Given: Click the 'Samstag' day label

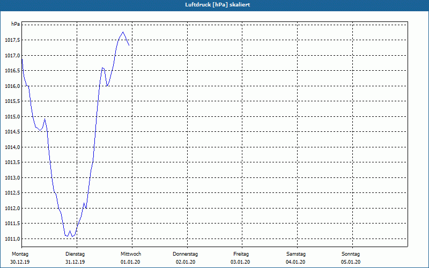Looking at the screenshot, I should [296, 254].
